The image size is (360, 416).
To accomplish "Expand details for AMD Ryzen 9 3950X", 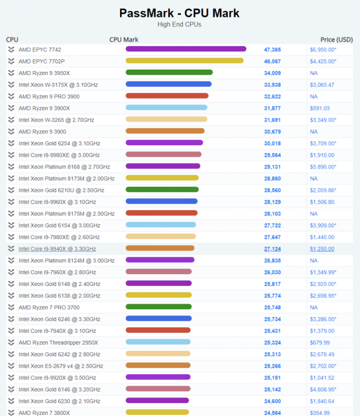I will 11,73.
